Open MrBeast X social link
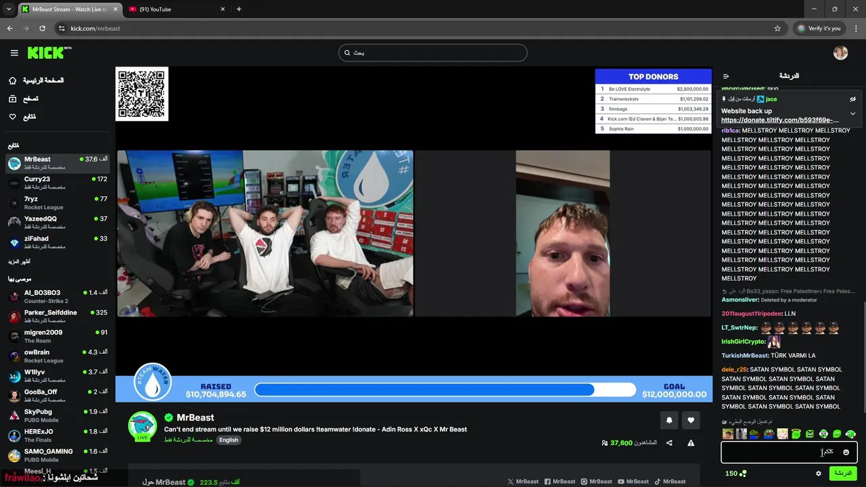Screen dimensions: 866x487 click(523, 482)
